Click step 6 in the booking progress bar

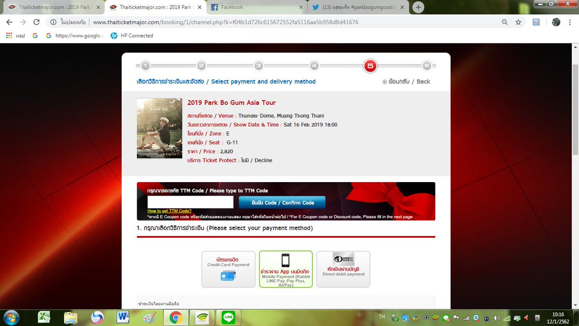(427, 66)
